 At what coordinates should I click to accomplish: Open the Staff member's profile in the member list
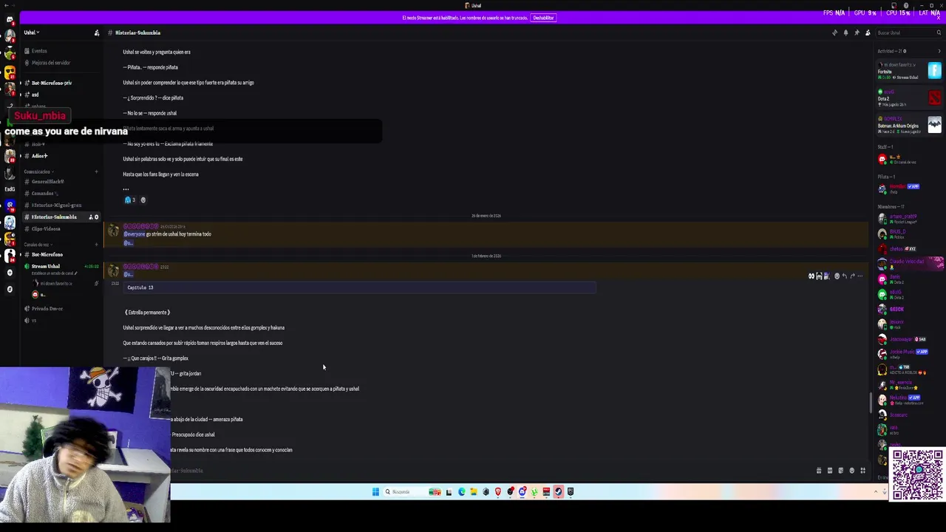pyautogui.click(x=908, y=159)
